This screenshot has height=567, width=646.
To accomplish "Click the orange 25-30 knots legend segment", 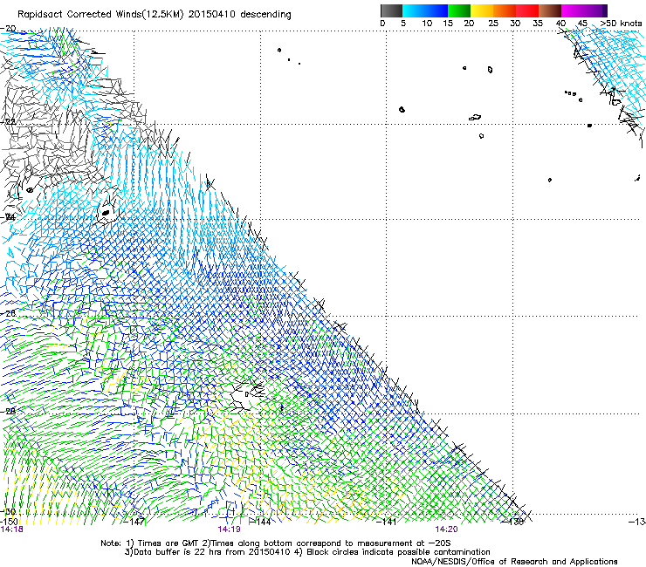I will tap(505, 10).
